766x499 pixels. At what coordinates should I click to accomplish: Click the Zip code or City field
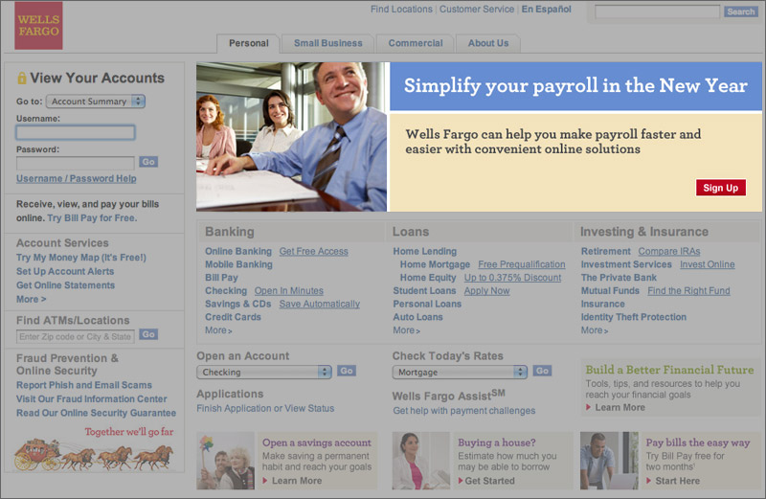(76, 337)
